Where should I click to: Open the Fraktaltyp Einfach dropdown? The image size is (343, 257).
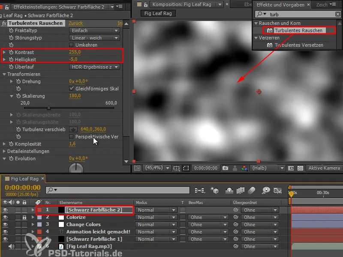pyautogui.click(x=94, y=30)
